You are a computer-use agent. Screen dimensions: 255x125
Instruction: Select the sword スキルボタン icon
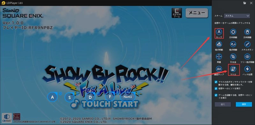[x=247, y=44]
